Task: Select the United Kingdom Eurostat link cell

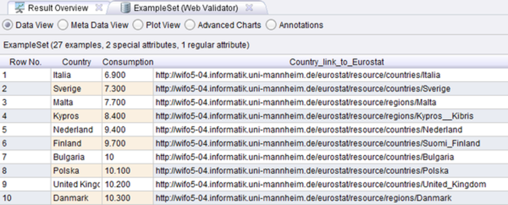Action: point(331,184)
